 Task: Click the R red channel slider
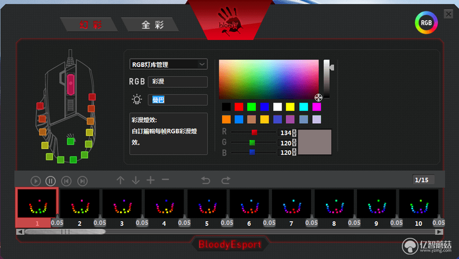tap(254, 132)
